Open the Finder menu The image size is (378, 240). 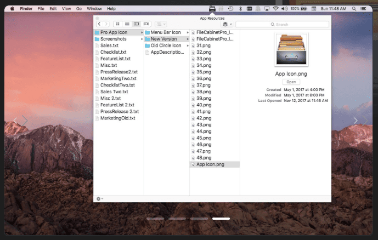(x=26, y=9)
